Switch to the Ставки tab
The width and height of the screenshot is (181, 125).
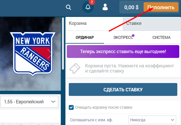coord(152,23)
